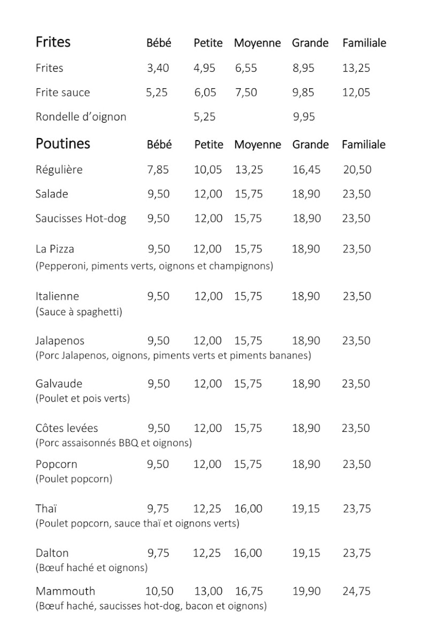Screen dimensions: 428x642
Task: Click the Frites section heading
Action: click(53, 42)
